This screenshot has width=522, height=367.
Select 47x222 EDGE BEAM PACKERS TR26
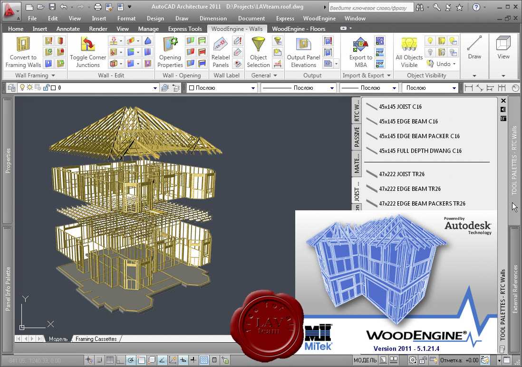pos(422,203)
